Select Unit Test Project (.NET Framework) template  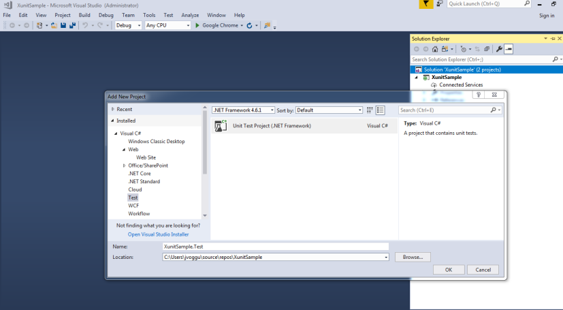(x=304, y=126)
